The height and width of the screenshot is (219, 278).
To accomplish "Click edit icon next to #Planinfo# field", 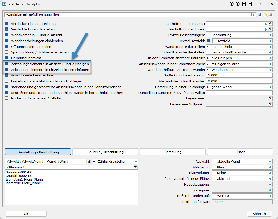I will tap(136, 167).
